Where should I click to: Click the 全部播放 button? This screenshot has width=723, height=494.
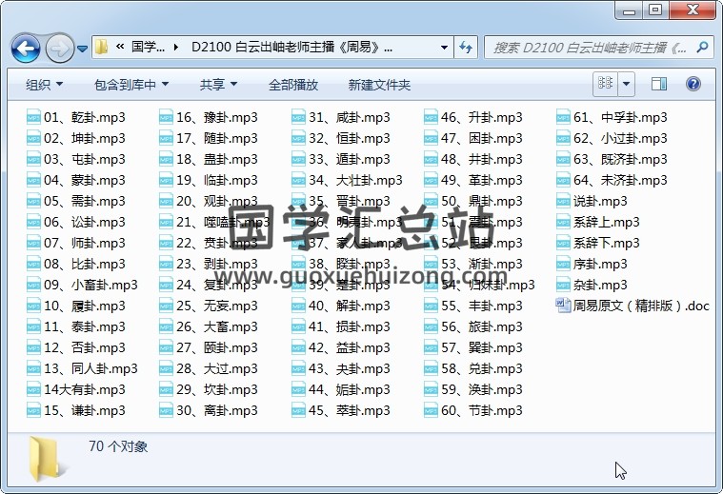point(293,85)
